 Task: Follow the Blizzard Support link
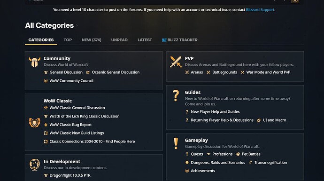coord(260,10)
